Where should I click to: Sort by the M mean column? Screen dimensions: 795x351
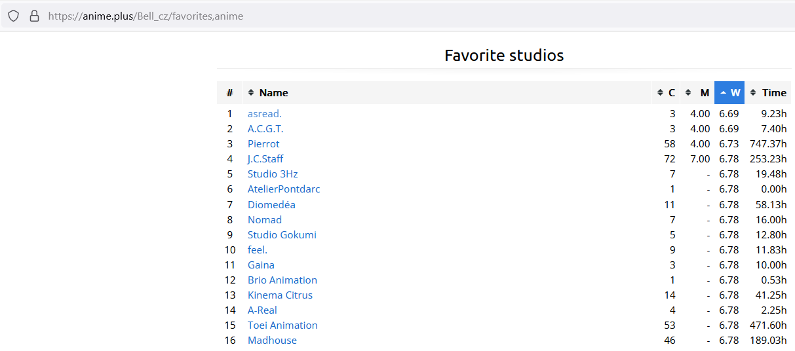pyautogui.click(x=697, y=93)
